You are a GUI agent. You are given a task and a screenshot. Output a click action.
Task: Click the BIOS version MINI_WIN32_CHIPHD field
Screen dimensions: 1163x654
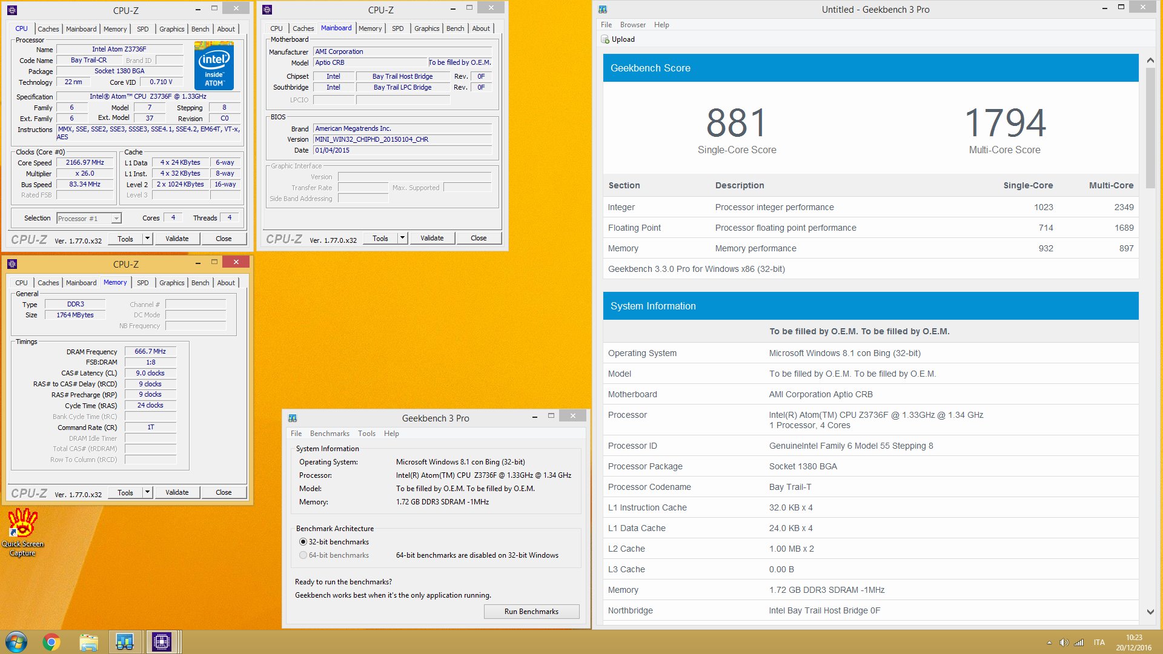click(x=402, y=139)
